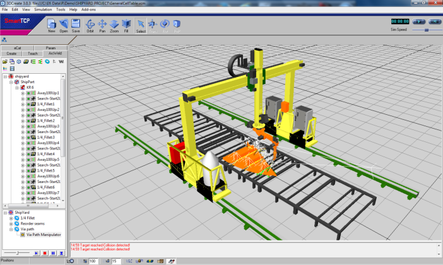Screen dimensions: 443x265
Task: Activate the Select tool
Action: (x=141, y=25)
